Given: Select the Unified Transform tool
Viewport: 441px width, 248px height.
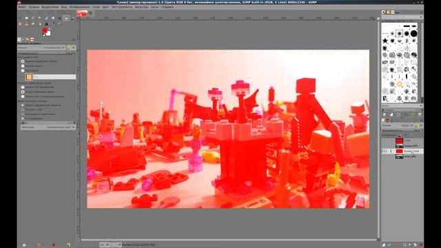Looking at the screenshot, I should point(53,18).
